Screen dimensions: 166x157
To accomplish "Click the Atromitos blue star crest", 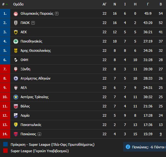I will pos(16,78).
